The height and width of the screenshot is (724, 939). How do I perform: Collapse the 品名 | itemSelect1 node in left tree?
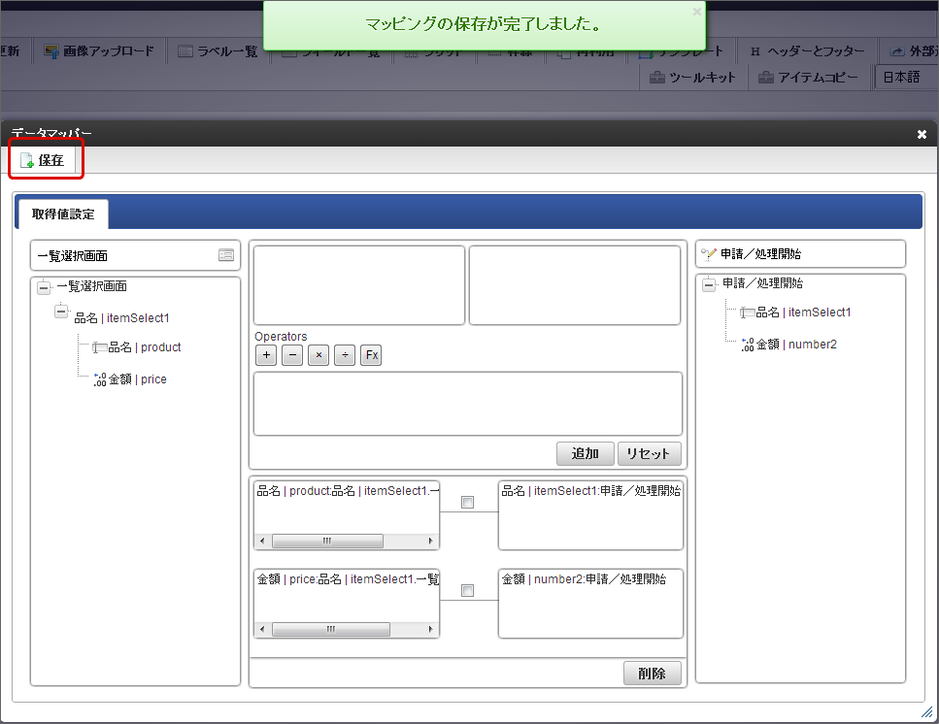pos(61,313)
